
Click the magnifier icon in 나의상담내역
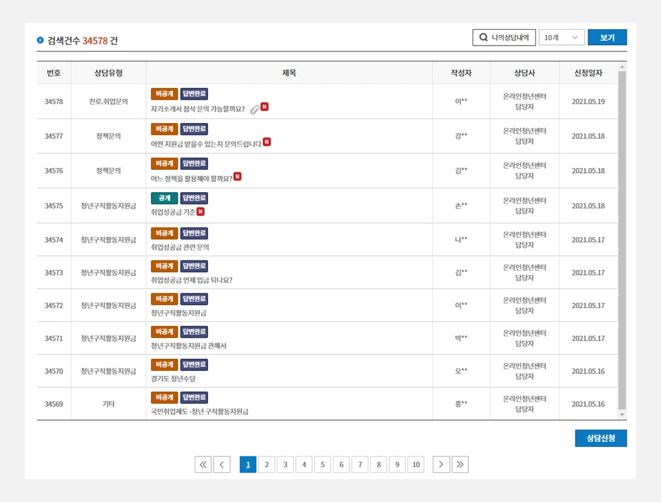pyautogui.click(x=483, y=37)
